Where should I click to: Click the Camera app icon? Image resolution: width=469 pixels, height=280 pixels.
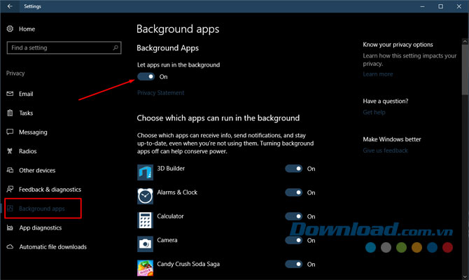pyautogui.click(x=145, y=244)
